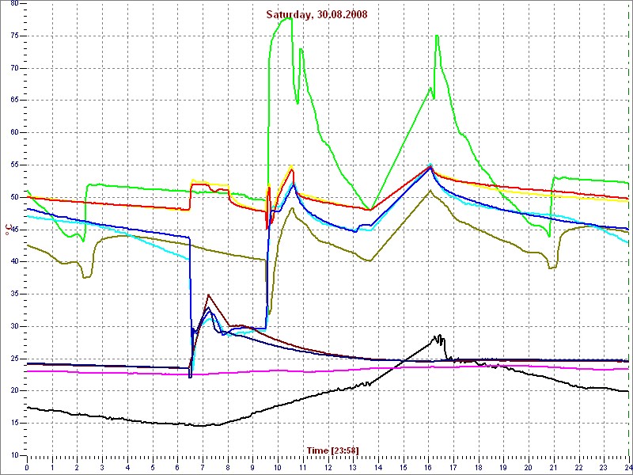The height and width of the screenshot is (475, 633).
Task: Select the '45' temperature axis label
Action: (x=13, y=230)
